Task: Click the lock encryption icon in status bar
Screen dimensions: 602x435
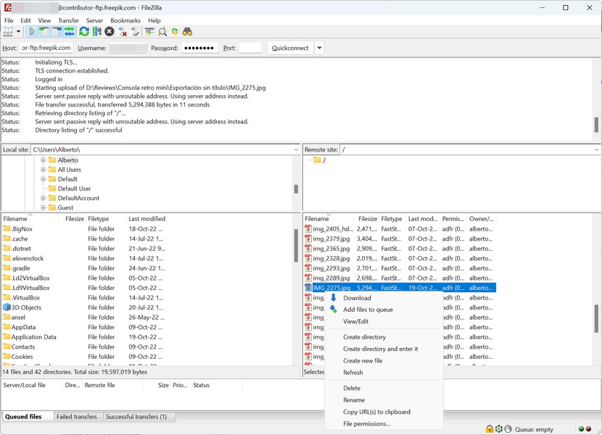Action: point(490,429)
